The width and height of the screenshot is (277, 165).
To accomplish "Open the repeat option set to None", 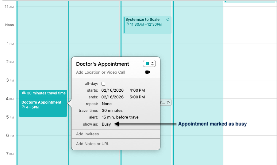I will [107, 104].
